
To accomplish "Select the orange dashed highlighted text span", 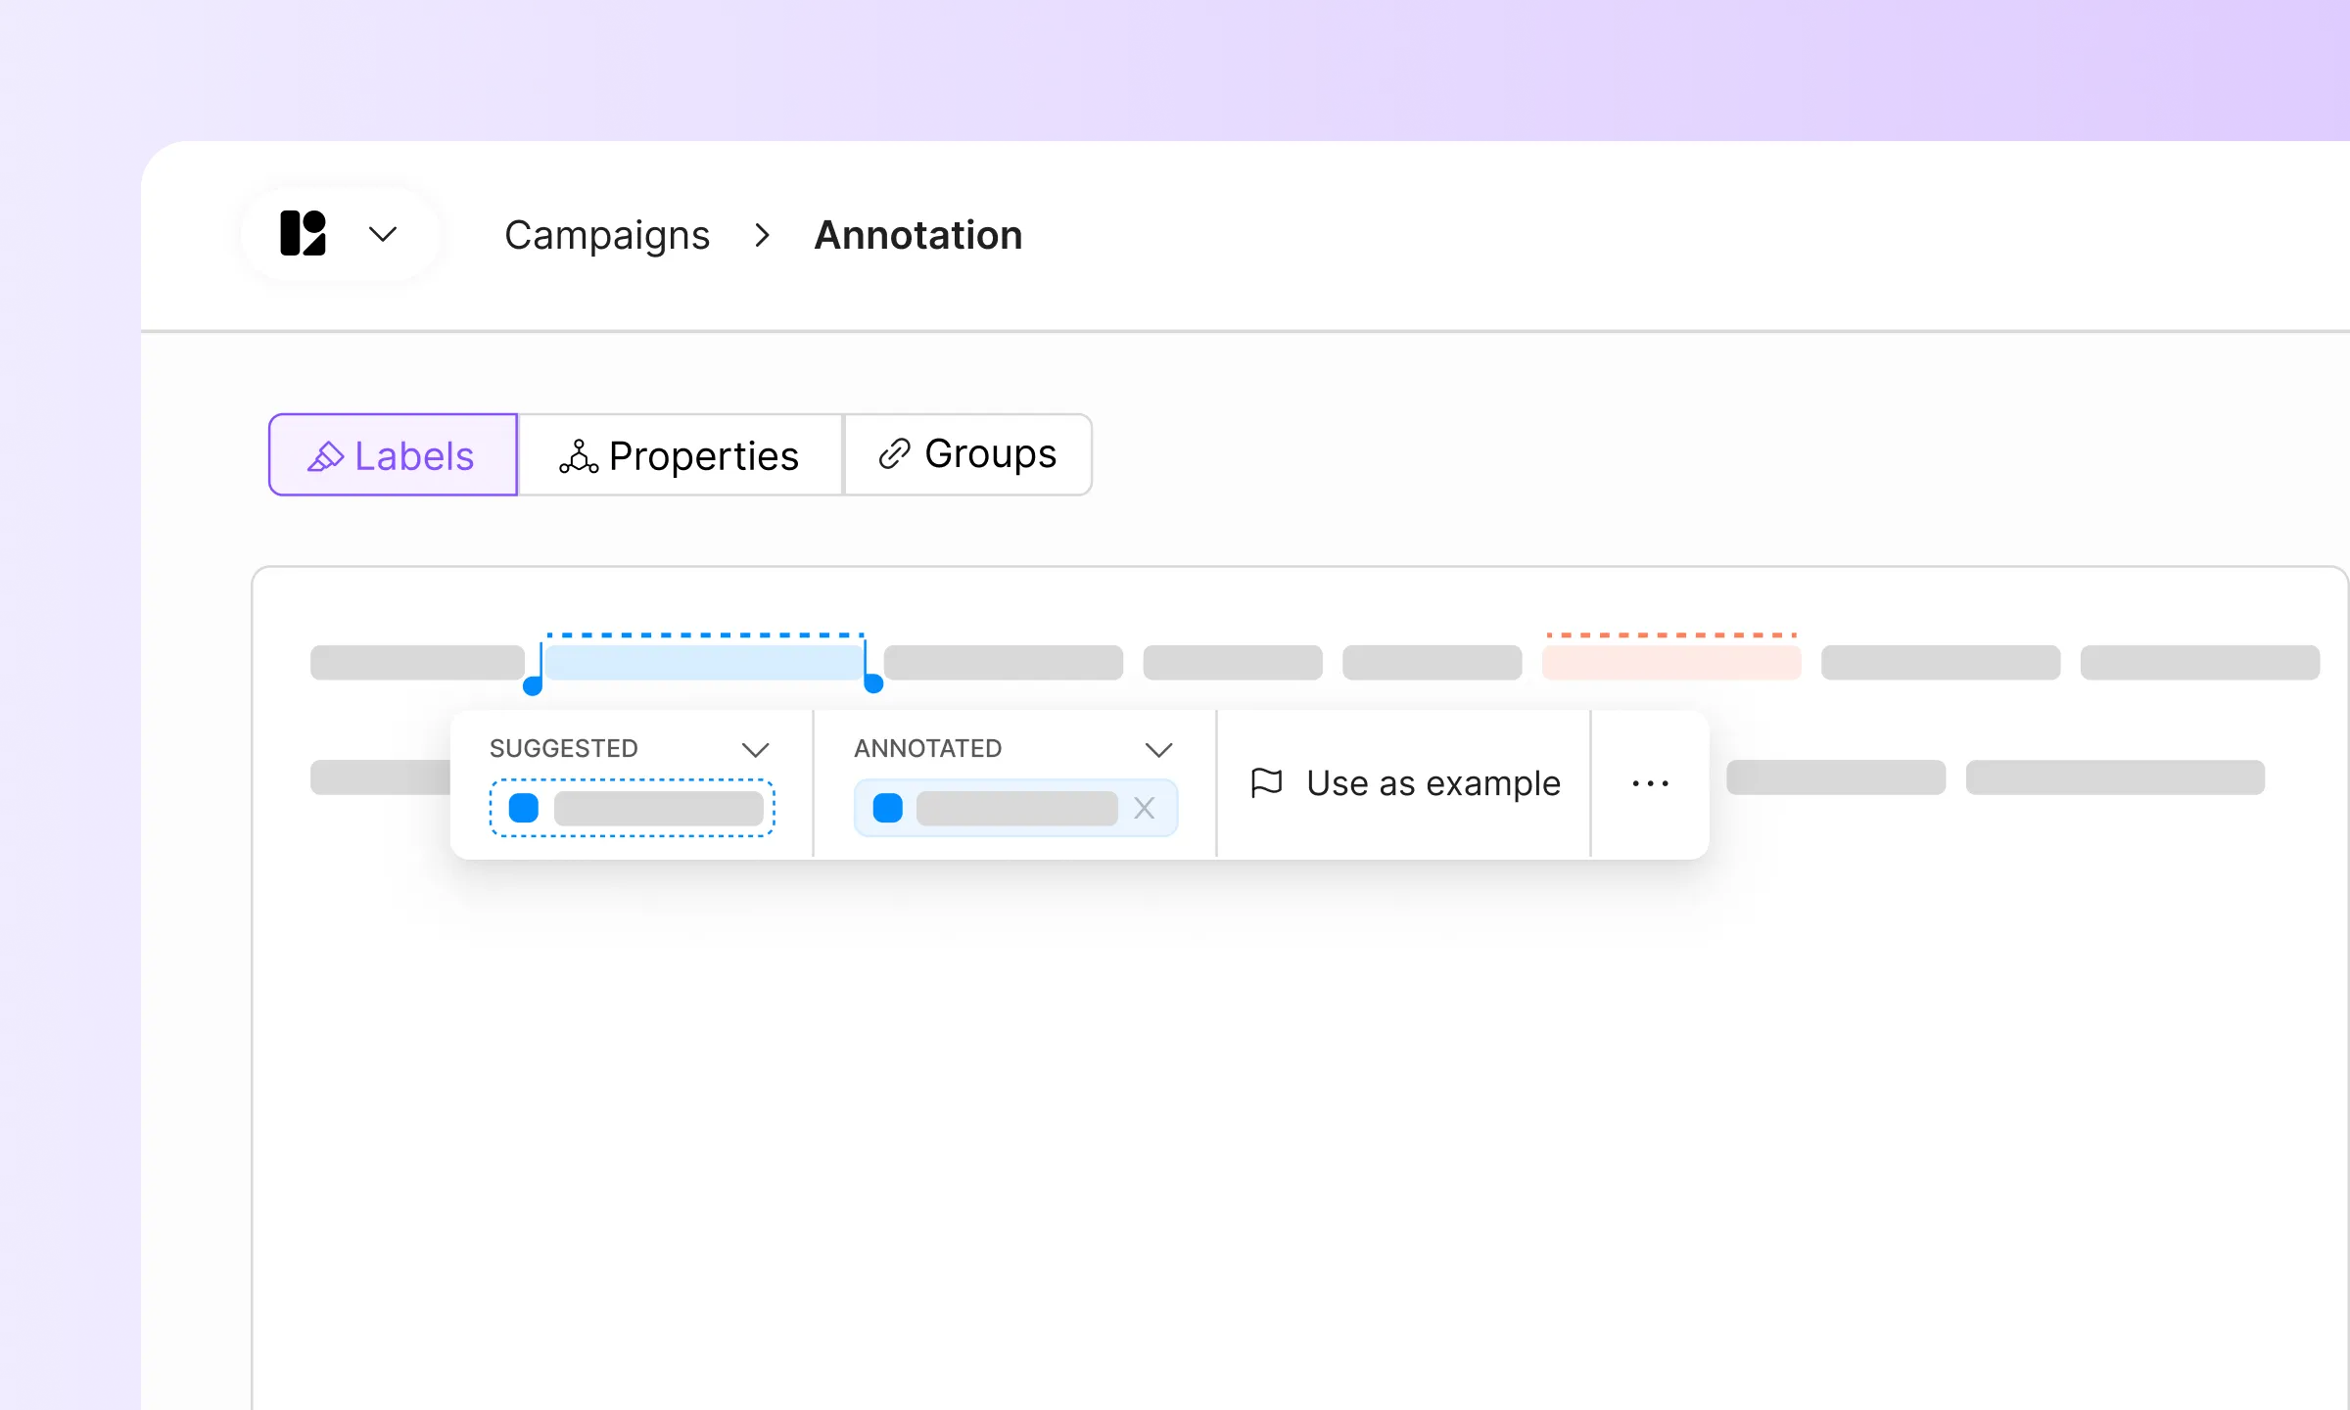I will [x=1670, y=662].
